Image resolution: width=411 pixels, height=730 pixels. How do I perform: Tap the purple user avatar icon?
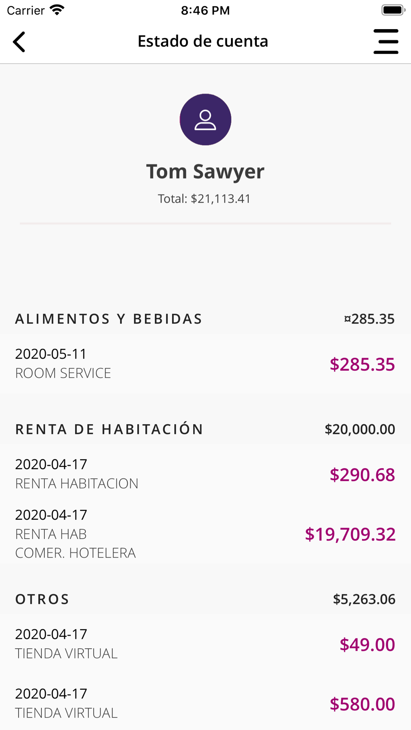tap(205, 119)
